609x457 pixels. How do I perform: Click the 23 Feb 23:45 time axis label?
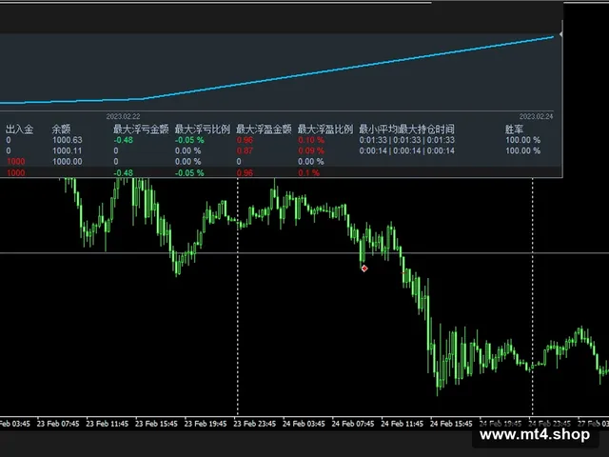(x=255, y=424)
